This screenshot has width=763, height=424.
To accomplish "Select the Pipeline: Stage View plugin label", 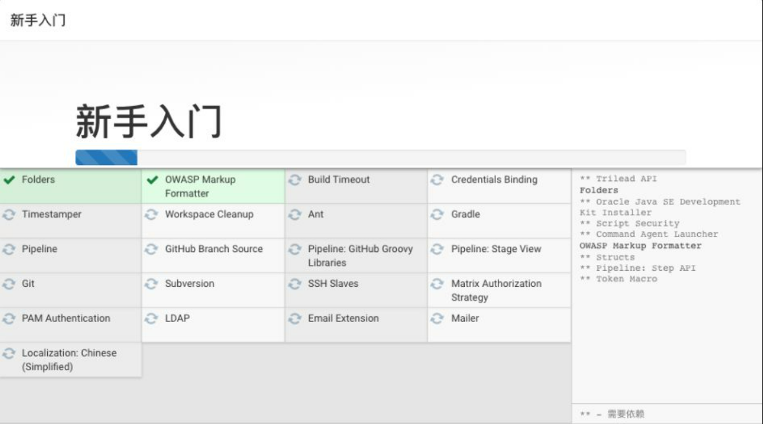I will point(496,249).
